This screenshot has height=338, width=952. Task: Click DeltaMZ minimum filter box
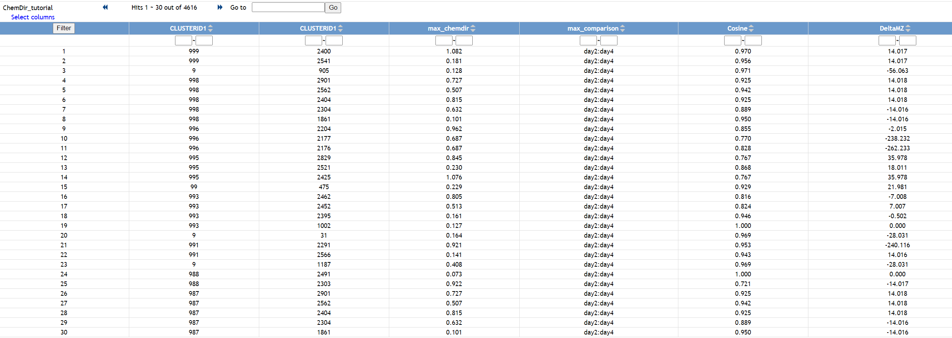tap(887, 41)
